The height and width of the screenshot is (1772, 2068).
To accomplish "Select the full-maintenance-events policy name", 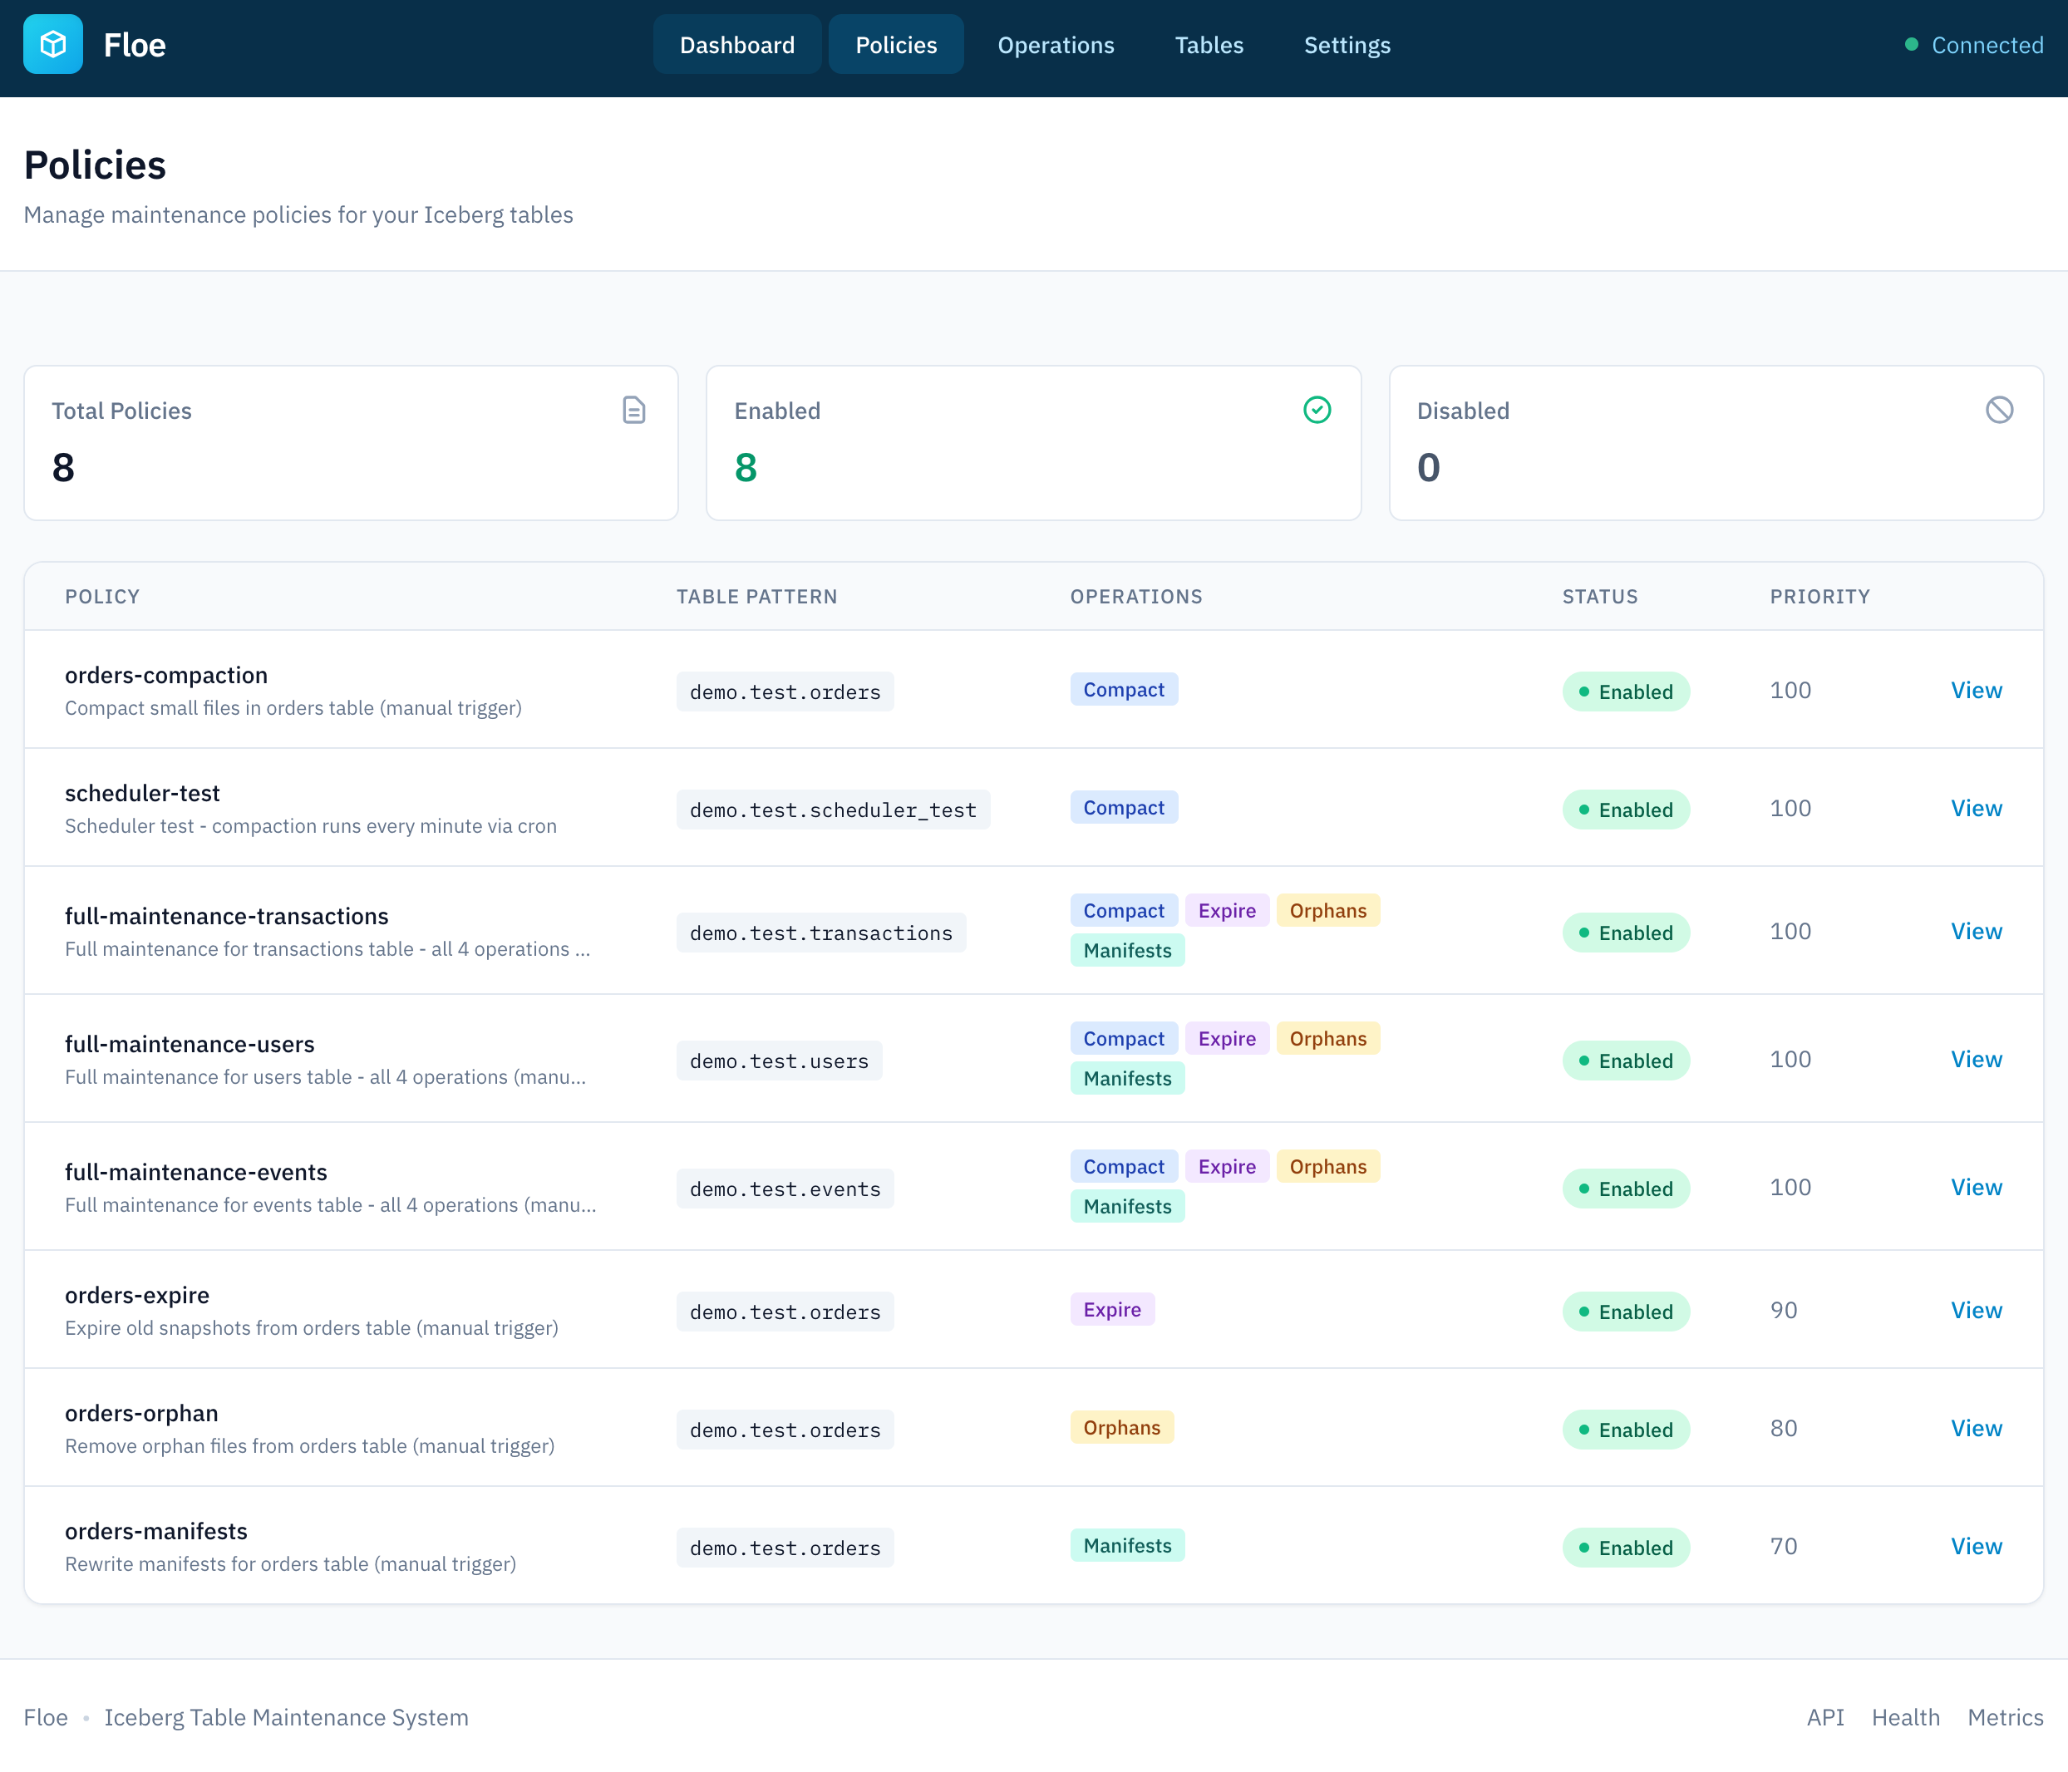I will [x=195, y=1173].
